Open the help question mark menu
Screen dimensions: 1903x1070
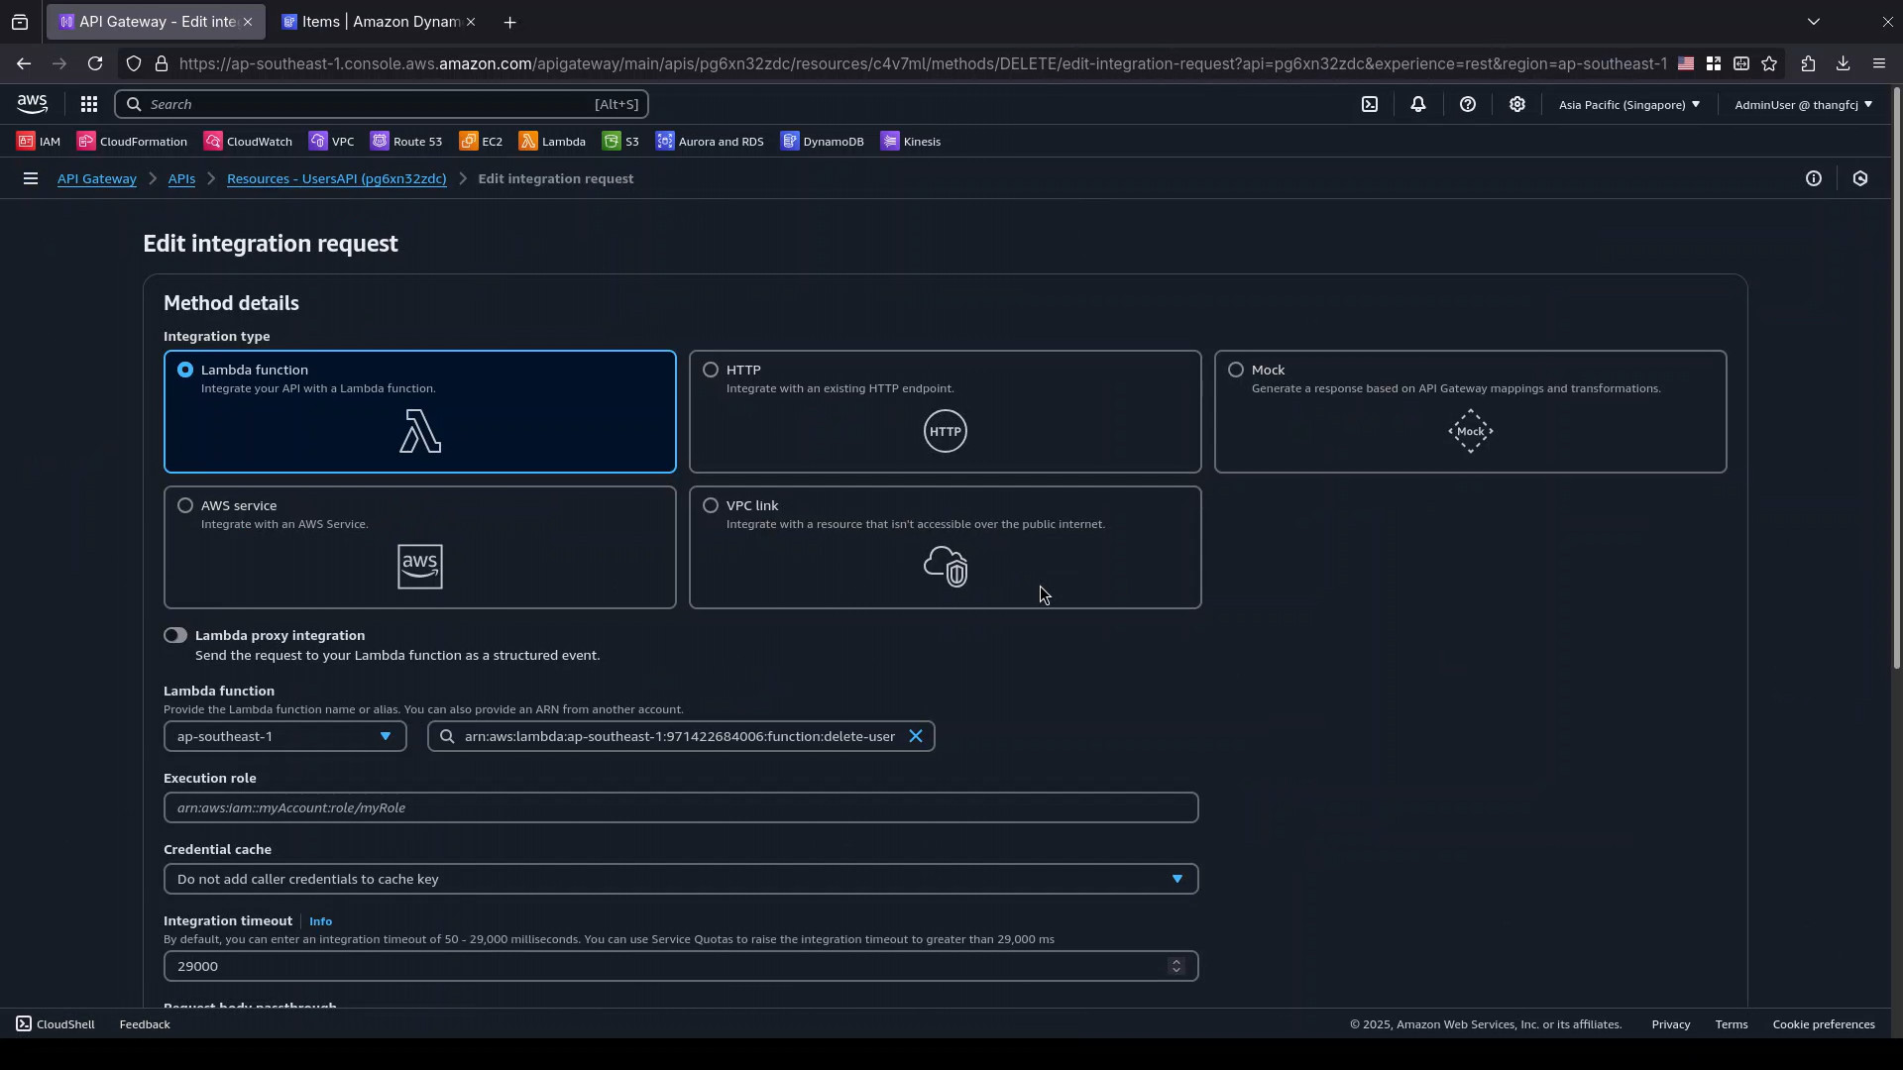[x=1468, y=104]
